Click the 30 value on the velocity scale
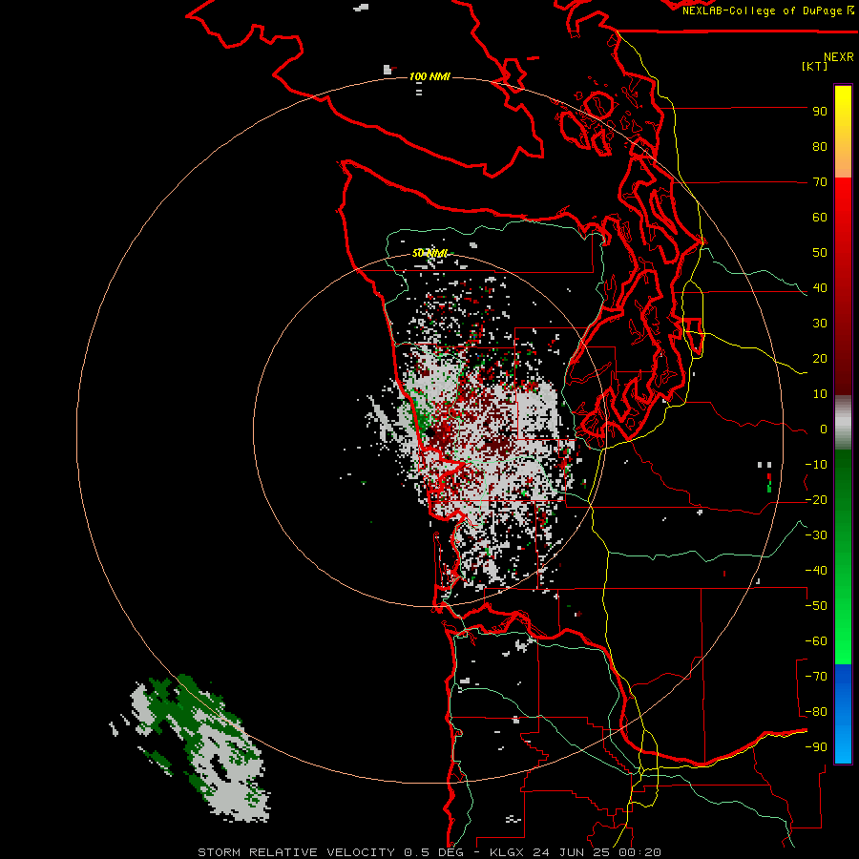859x859 pixels. (x=820, y=324)
